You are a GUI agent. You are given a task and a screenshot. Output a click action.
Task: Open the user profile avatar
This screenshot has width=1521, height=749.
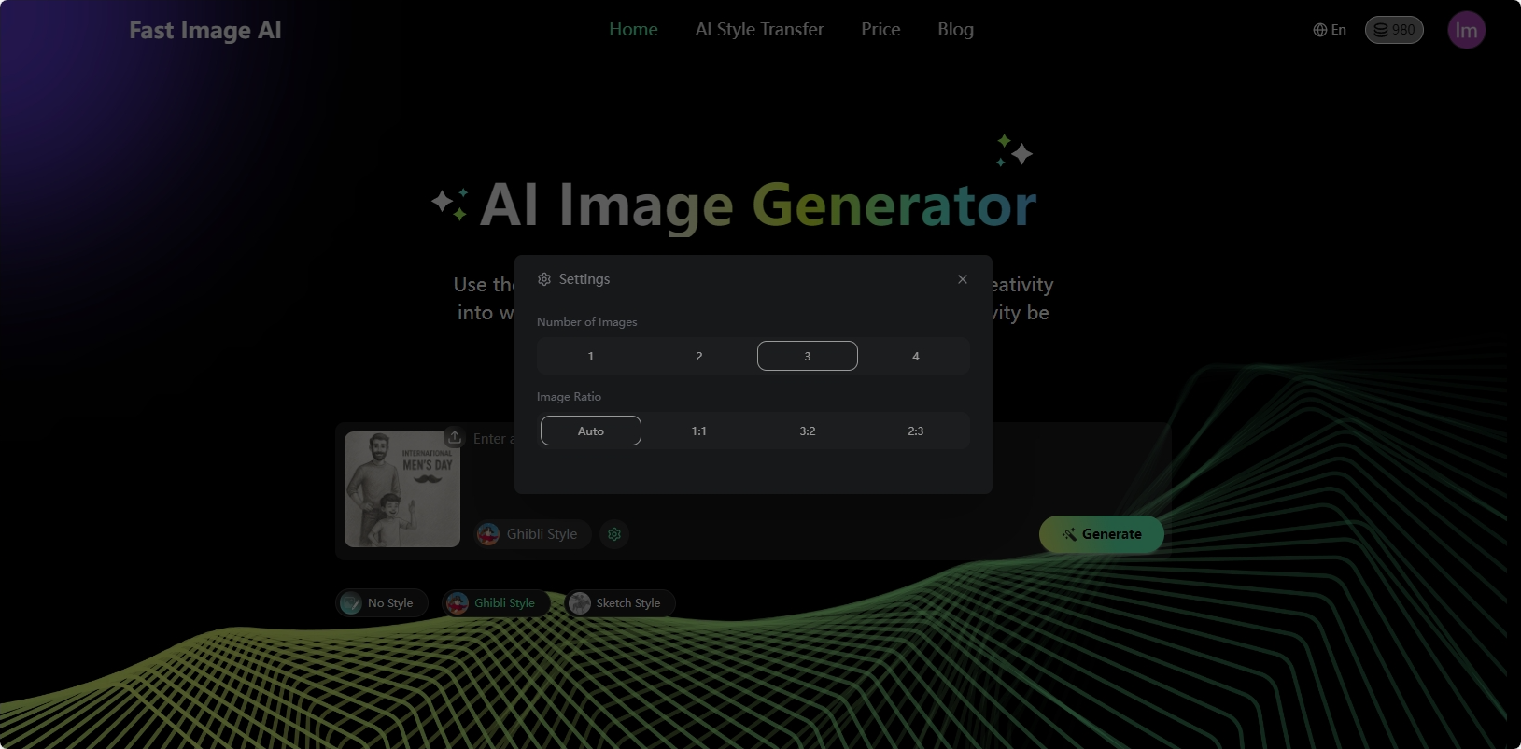point(1466,30)
